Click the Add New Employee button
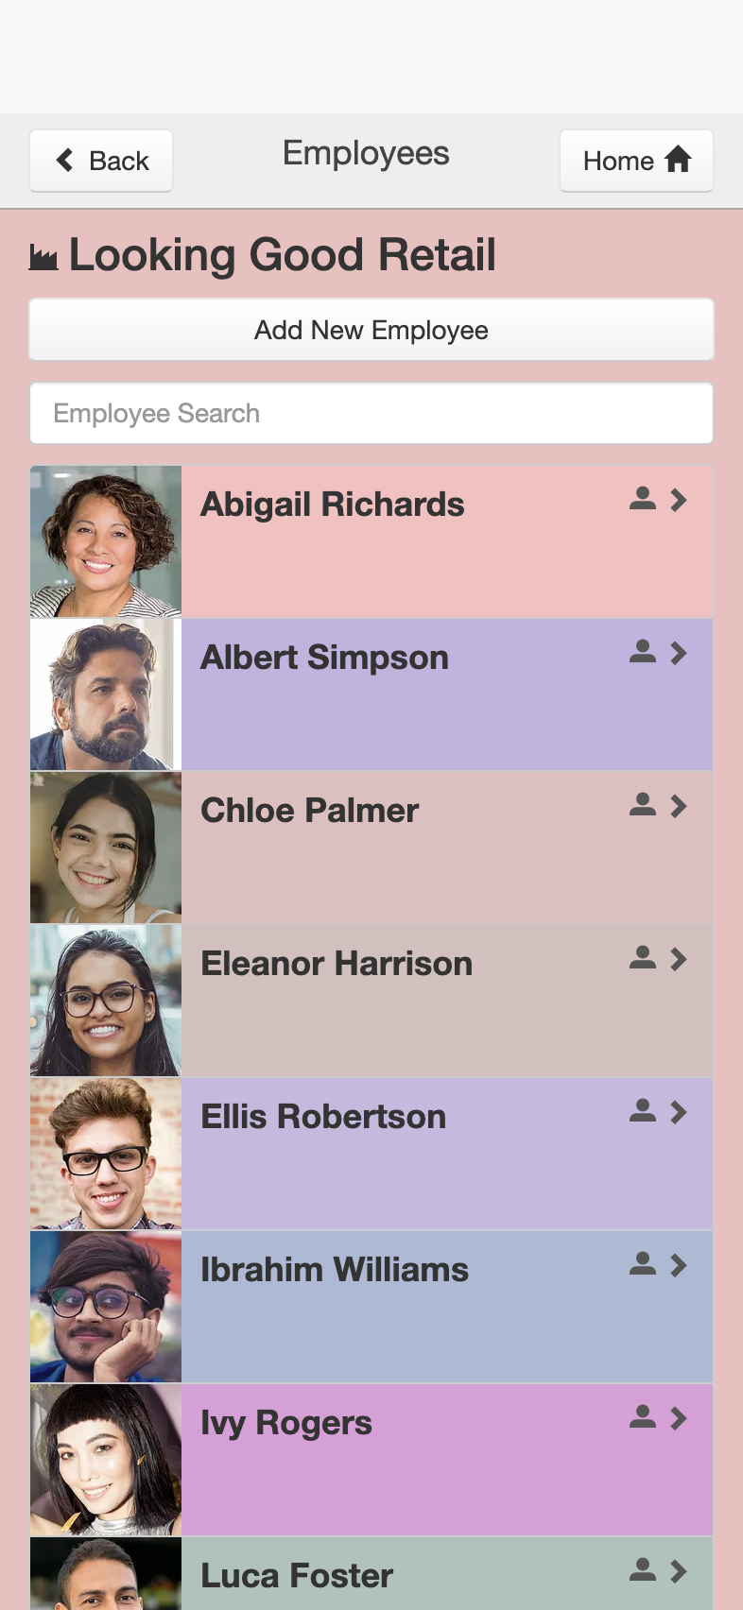 point(371,330)
